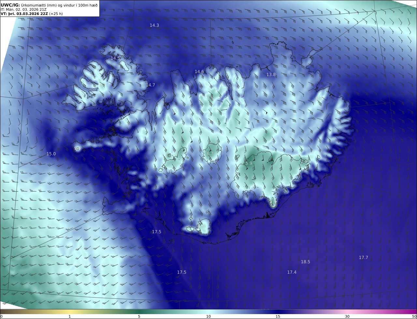Click the title 'UWC/IG: Úrkomumætti (mm) og vindur'
The height and width of the screenshot is (319, 417).
(49, 5)
